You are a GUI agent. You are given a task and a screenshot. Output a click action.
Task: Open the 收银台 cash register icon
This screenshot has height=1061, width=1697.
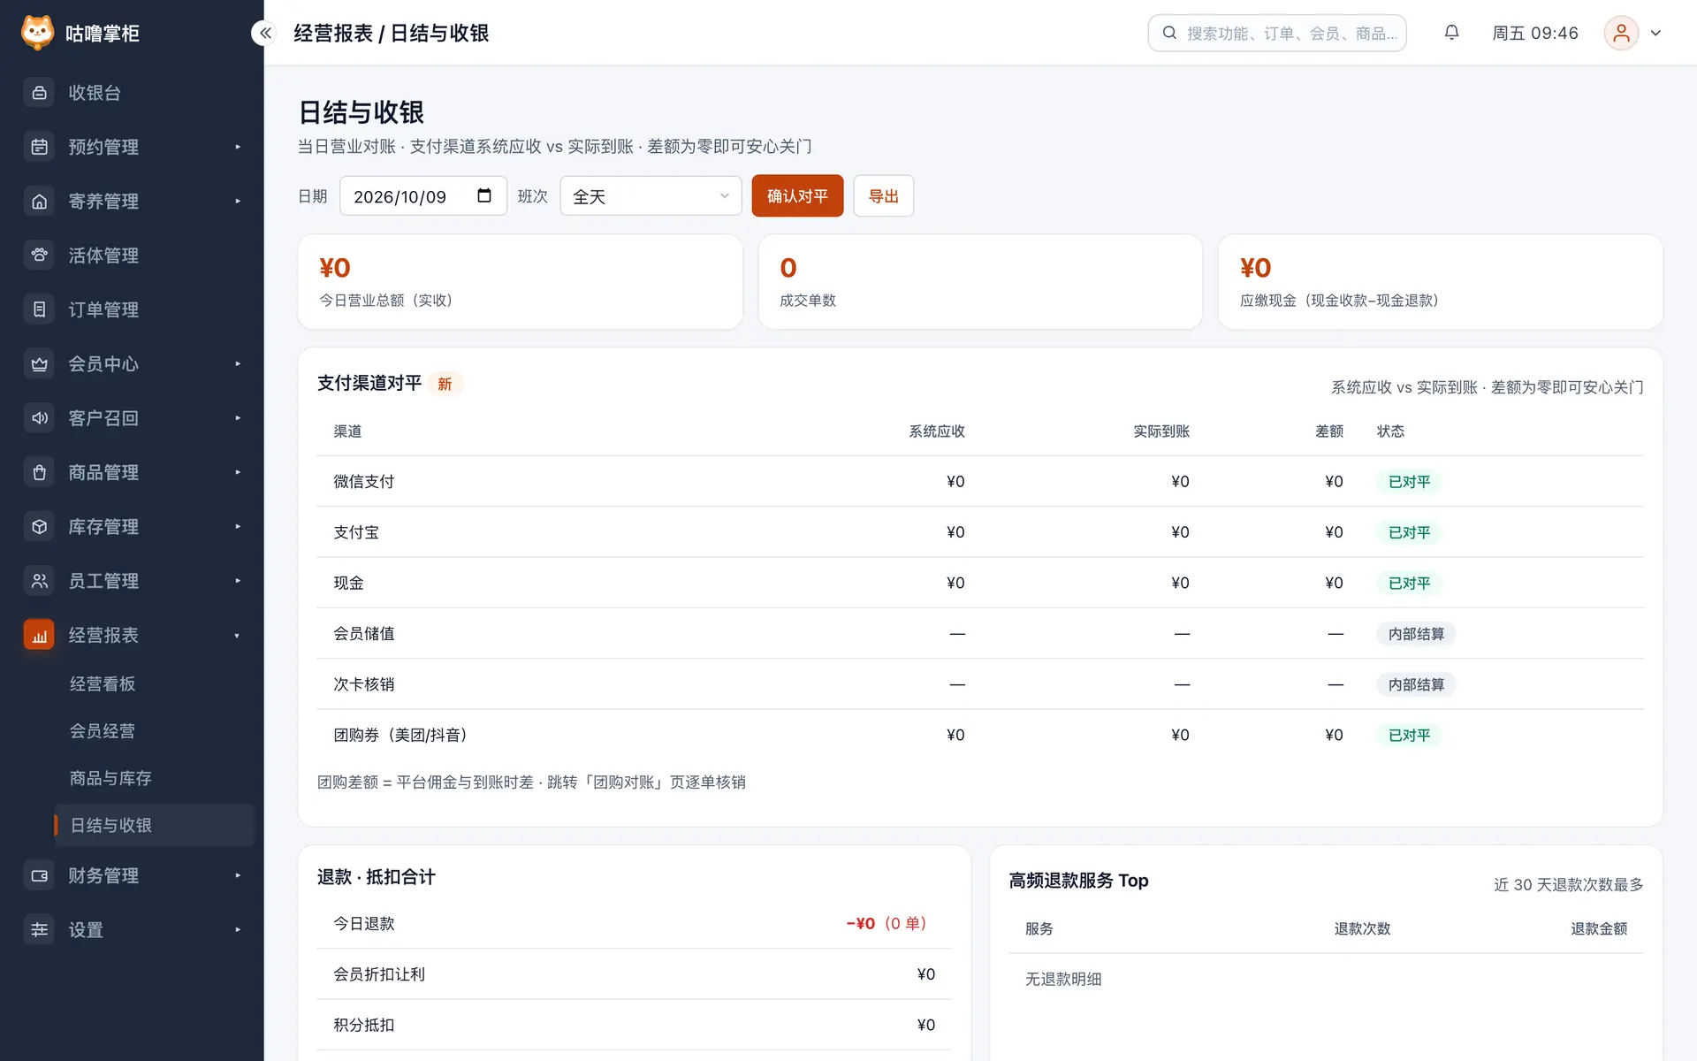(39, 93)
